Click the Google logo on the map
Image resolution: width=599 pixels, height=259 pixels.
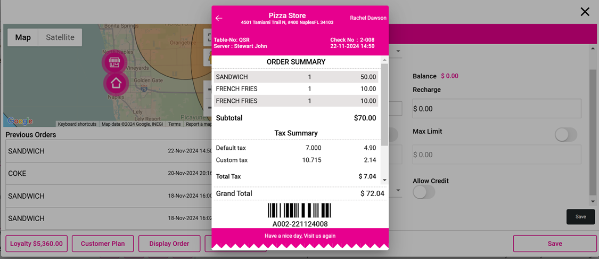[20, 122]
